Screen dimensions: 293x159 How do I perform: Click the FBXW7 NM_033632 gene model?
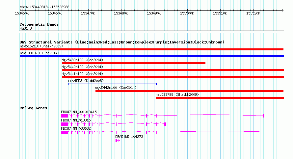point(172,132)
